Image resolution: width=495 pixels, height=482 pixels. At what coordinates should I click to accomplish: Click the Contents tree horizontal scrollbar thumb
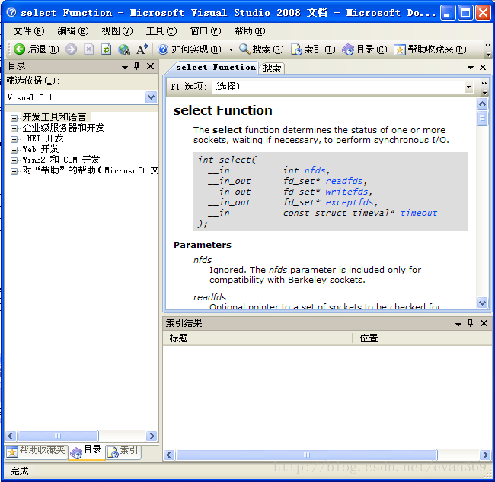click(x=58, y=436)
